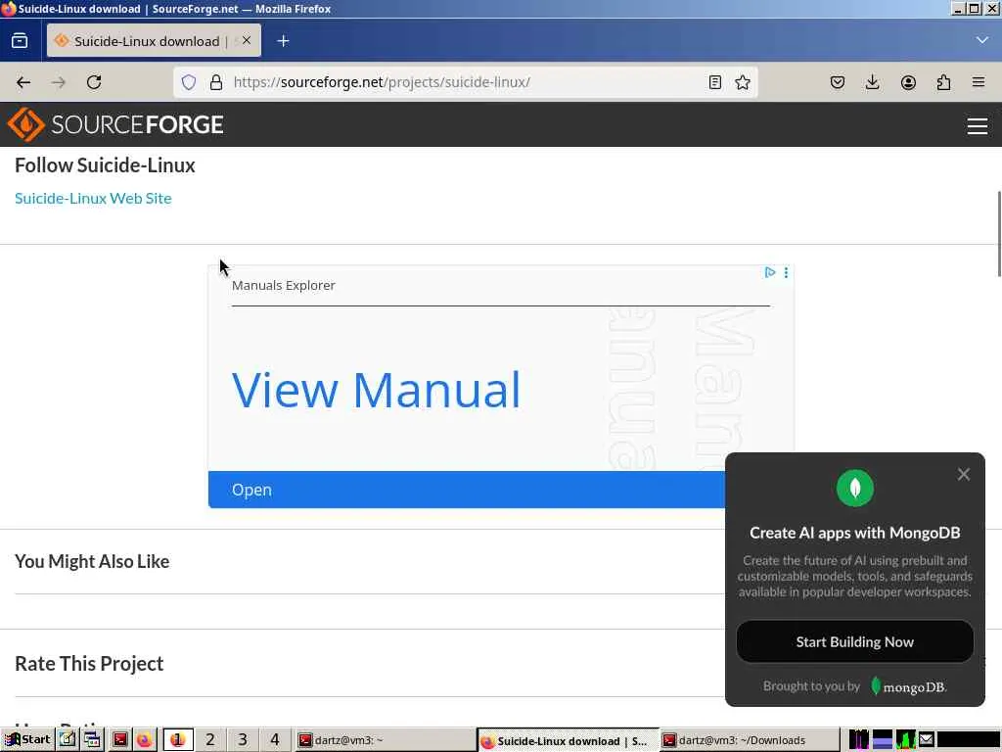Screen dimensions: 1002x752
Task: Switch to workspace 1
Action: [x=178, y=740]
